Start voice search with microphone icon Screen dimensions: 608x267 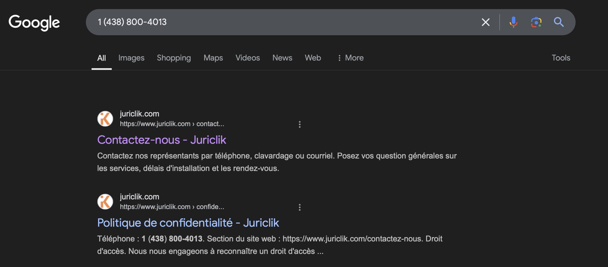[x=513, y=22]
